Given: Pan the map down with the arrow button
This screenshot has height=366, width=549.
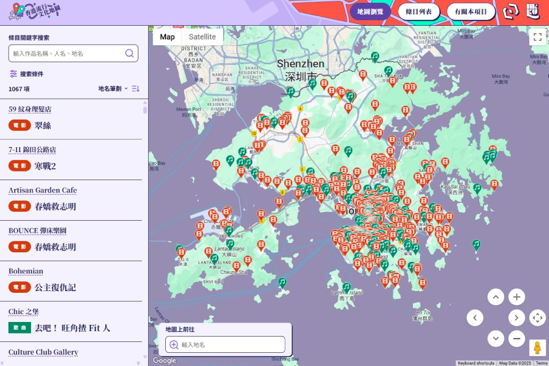Looking at the screenshot, I should click(x=496, y=339).
